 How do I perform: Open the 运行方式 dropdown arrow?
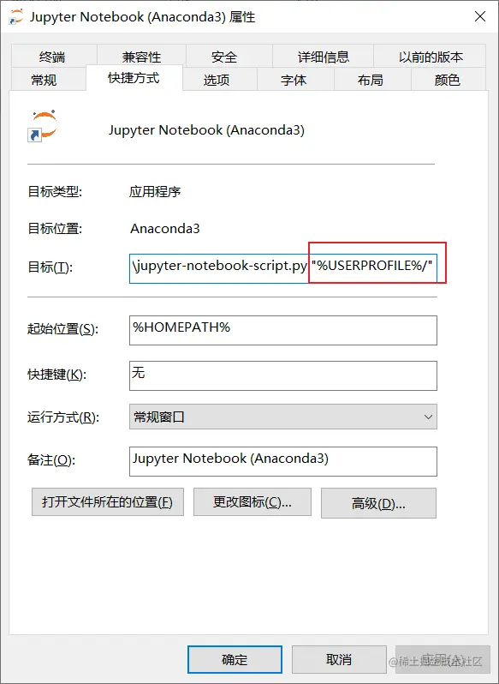(428, 417)
